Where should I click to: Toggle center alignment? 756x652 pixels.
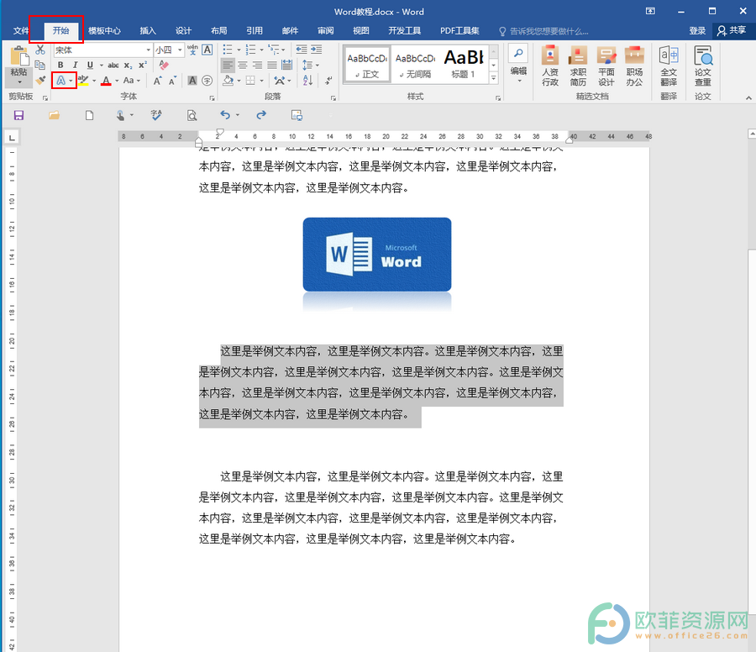point(243,65)
